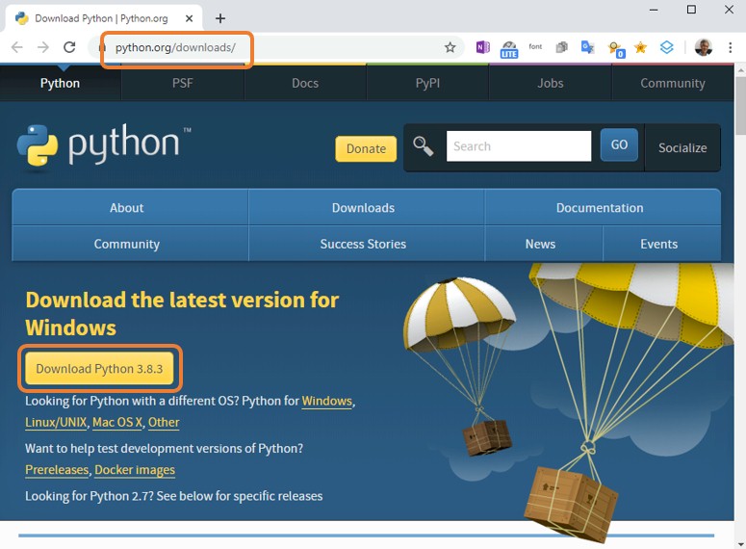
Task: Open the Chrome profile avatar
Action: (x=704, y=47)
